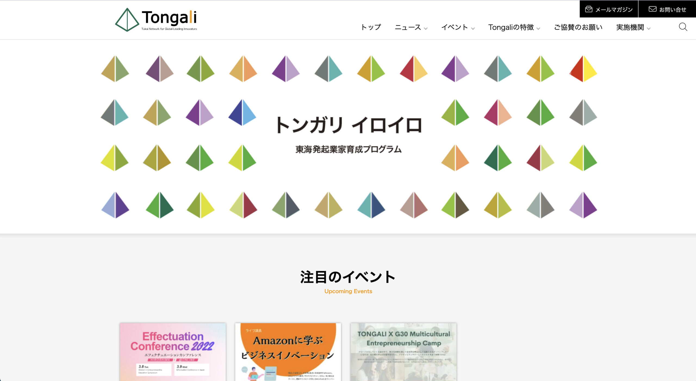Screen dimensions: 696x381
Task: Open the Amazonに学ぶ event thumbnail
Action: [288, 352]
